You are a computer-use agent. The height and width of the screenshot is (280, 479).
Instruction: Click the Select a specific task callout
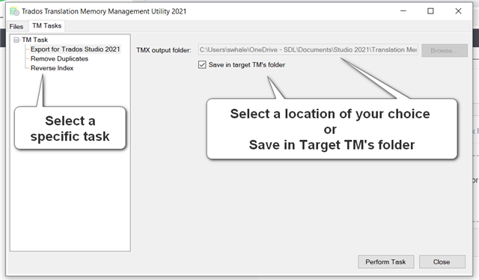[70, 128]
